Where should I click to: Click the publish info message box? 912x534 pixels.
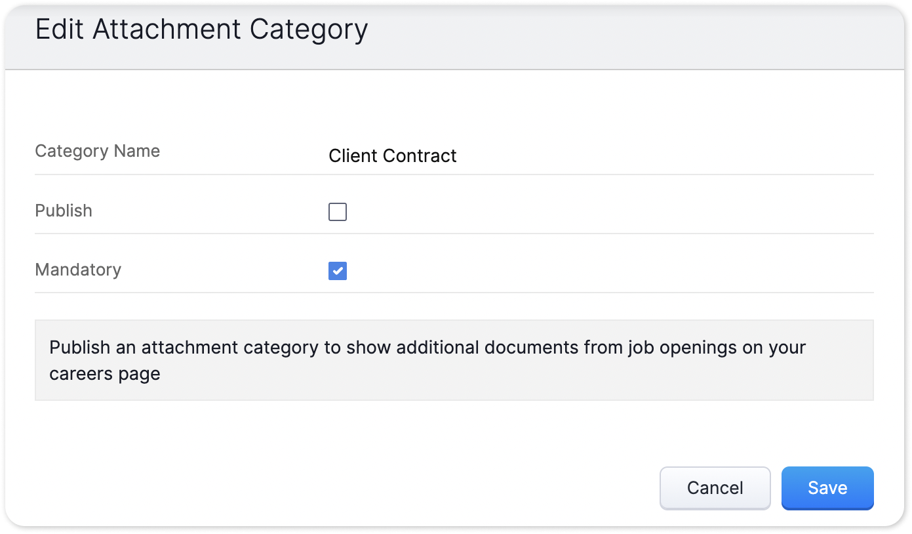(x=454, y=360)
